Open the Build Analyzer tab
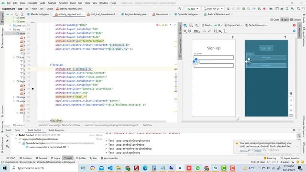 (56, 130)
